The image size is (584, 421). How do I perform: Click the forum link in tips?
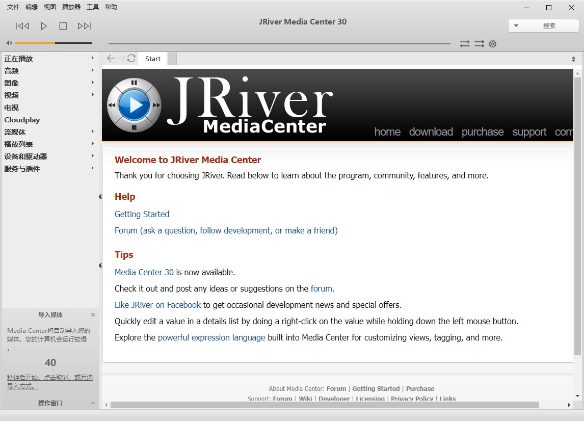click(x=322, y=289)
